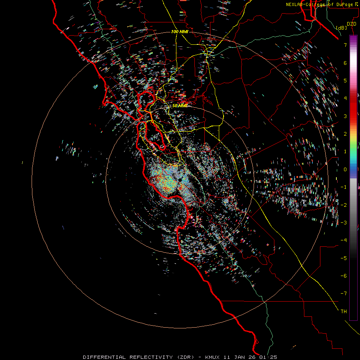Click "DIFFERENTIAL REFLECTIVITY (ZDR)" in the caption
This screenshot has height=360, width=360.
(139, 357)
